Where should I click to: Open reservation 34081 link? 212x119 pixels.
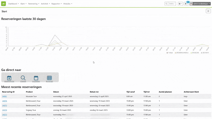(x=5, y=97)
